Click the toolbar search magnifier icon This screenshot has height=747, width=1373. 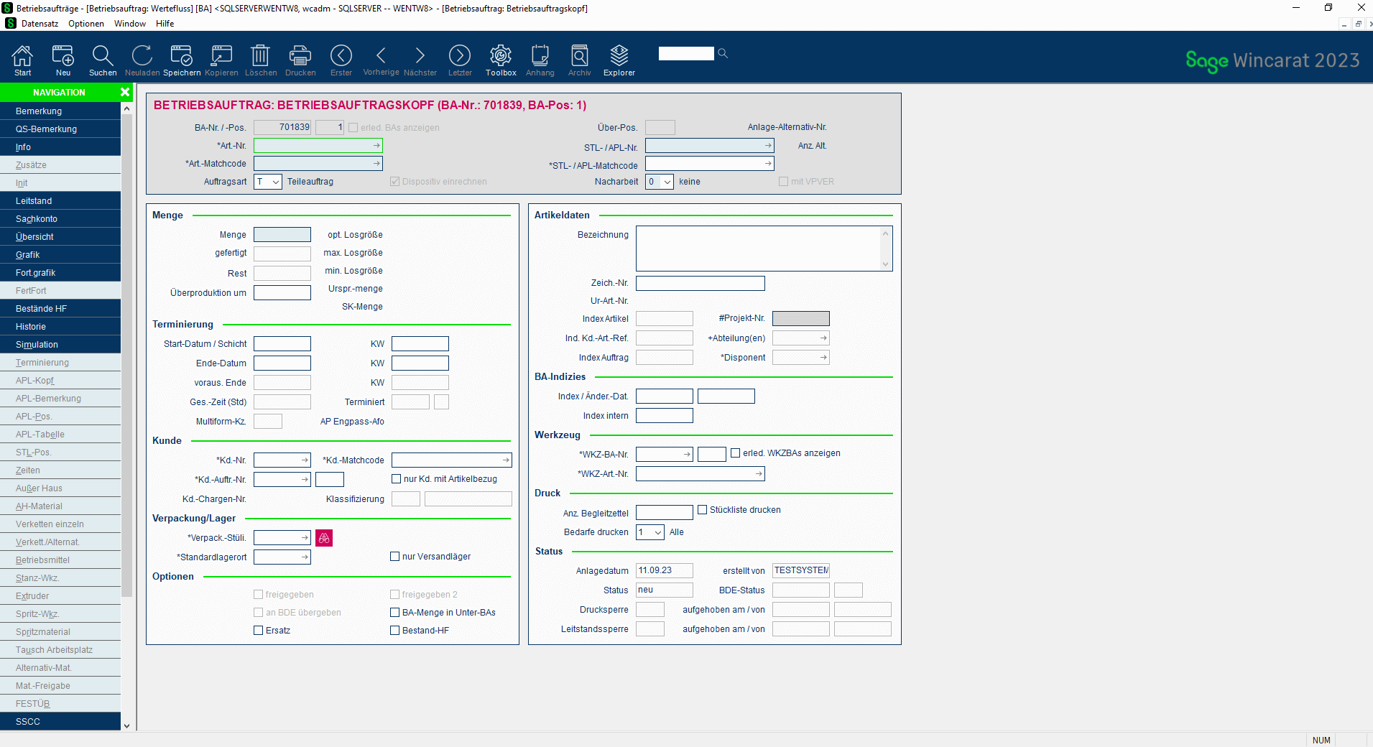coord(723,53)
